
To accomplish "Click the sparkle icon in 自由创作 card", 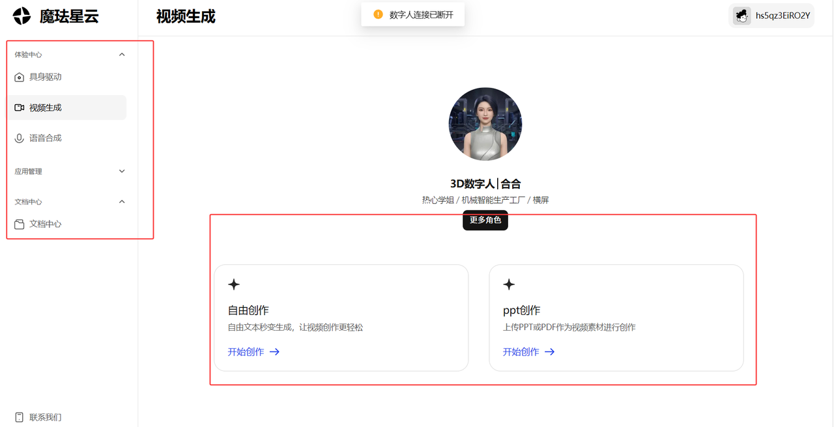I will 234,284.
